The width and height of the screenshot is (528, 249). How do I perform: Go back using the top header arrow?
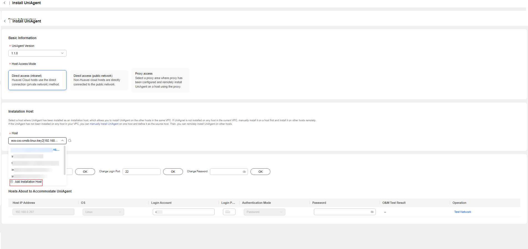click(4, 3)
